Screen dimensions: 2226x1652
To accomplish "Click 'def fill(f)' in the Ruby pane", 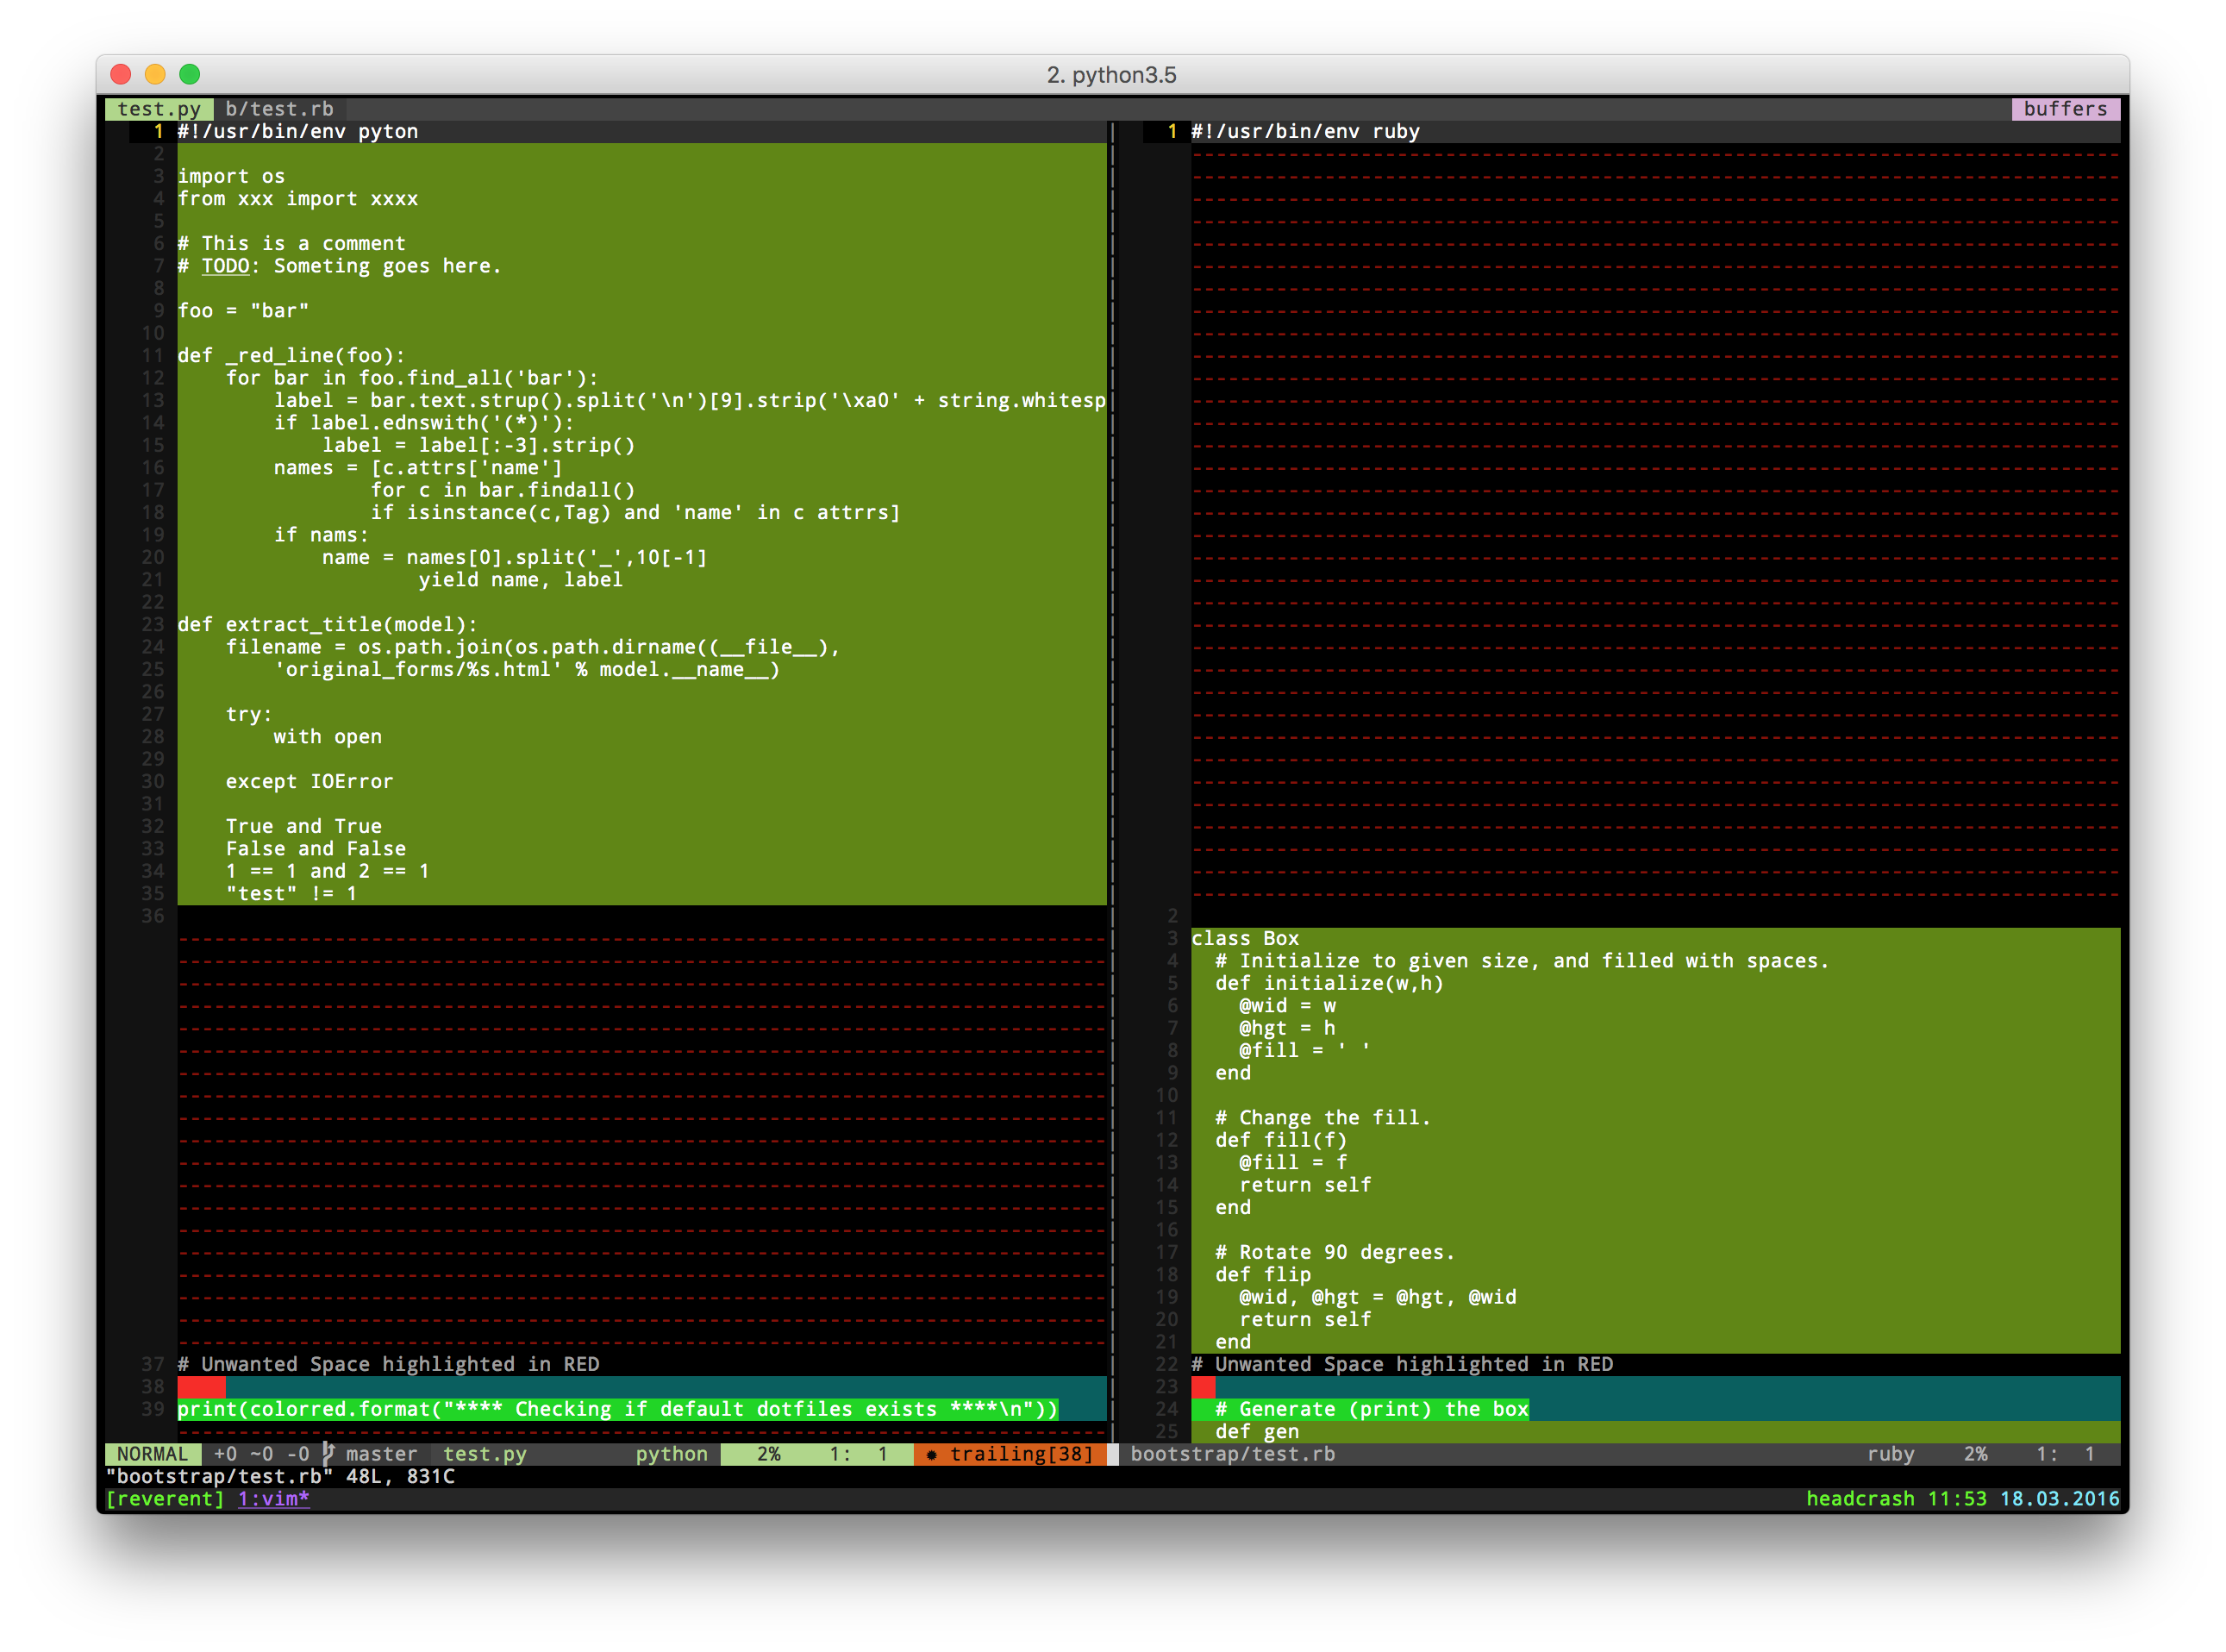I will click(1281, 1141).
